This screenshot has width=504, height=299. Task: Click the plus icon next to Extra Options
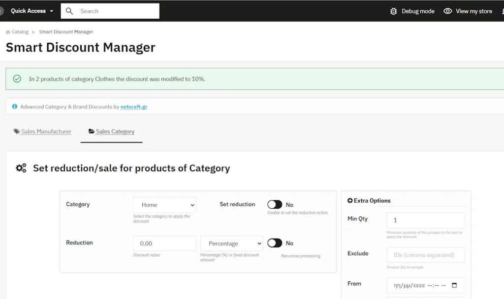350,201
